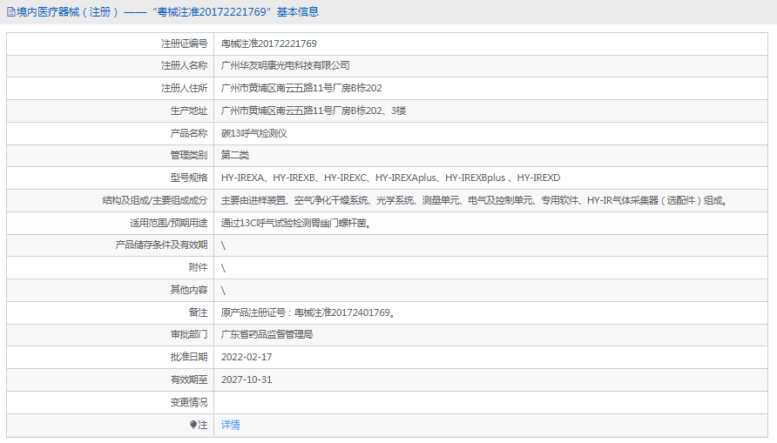Select product name 碳13呼气检测仪
Screen dimensions: 777x443
(254, 133)
